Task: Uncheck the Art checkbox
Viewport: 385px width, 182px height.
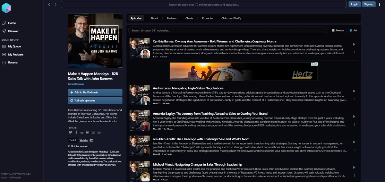Action: 351,30
